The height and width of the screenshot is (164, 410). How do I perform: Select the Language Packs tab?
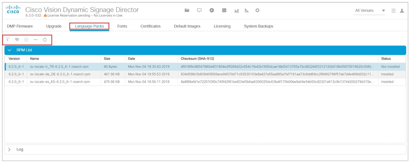89,26
